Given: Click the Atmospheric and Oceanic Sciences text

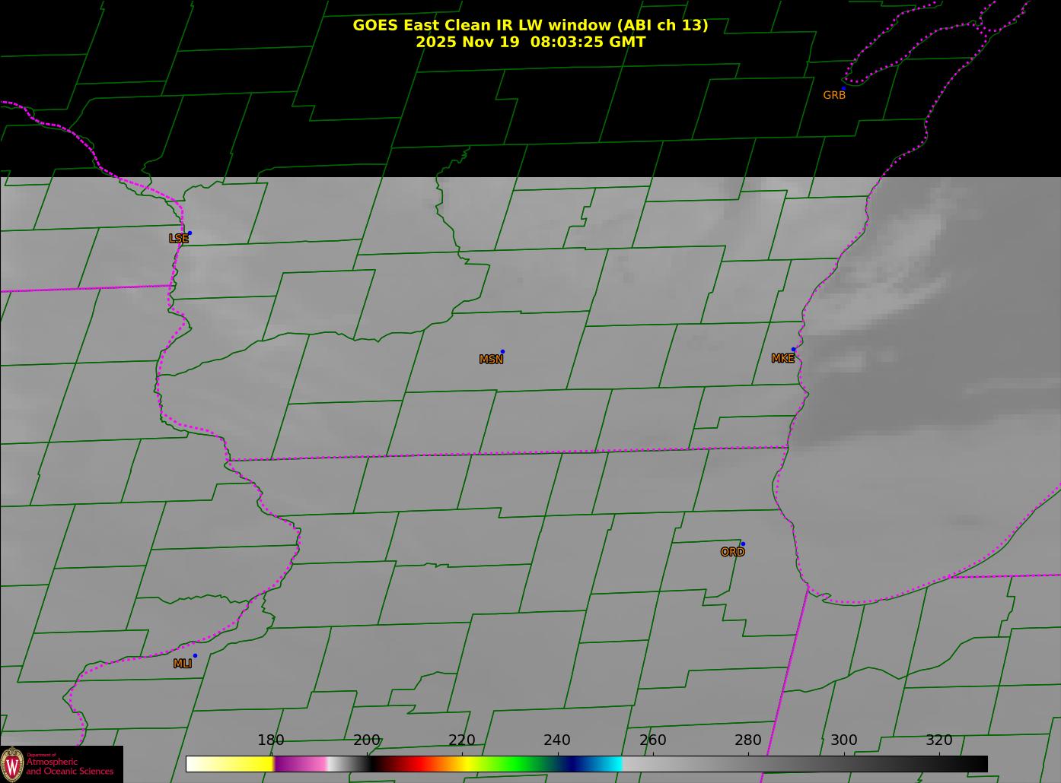Looking at the screenshot, I should (70, 766).
